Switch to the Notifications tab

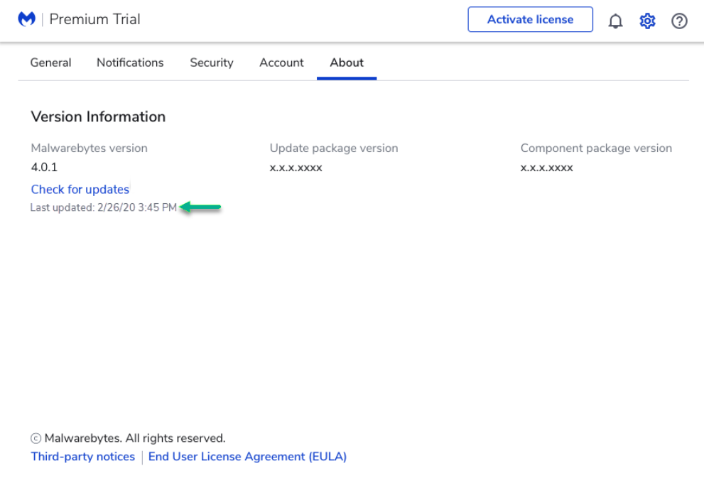(130, 63)
